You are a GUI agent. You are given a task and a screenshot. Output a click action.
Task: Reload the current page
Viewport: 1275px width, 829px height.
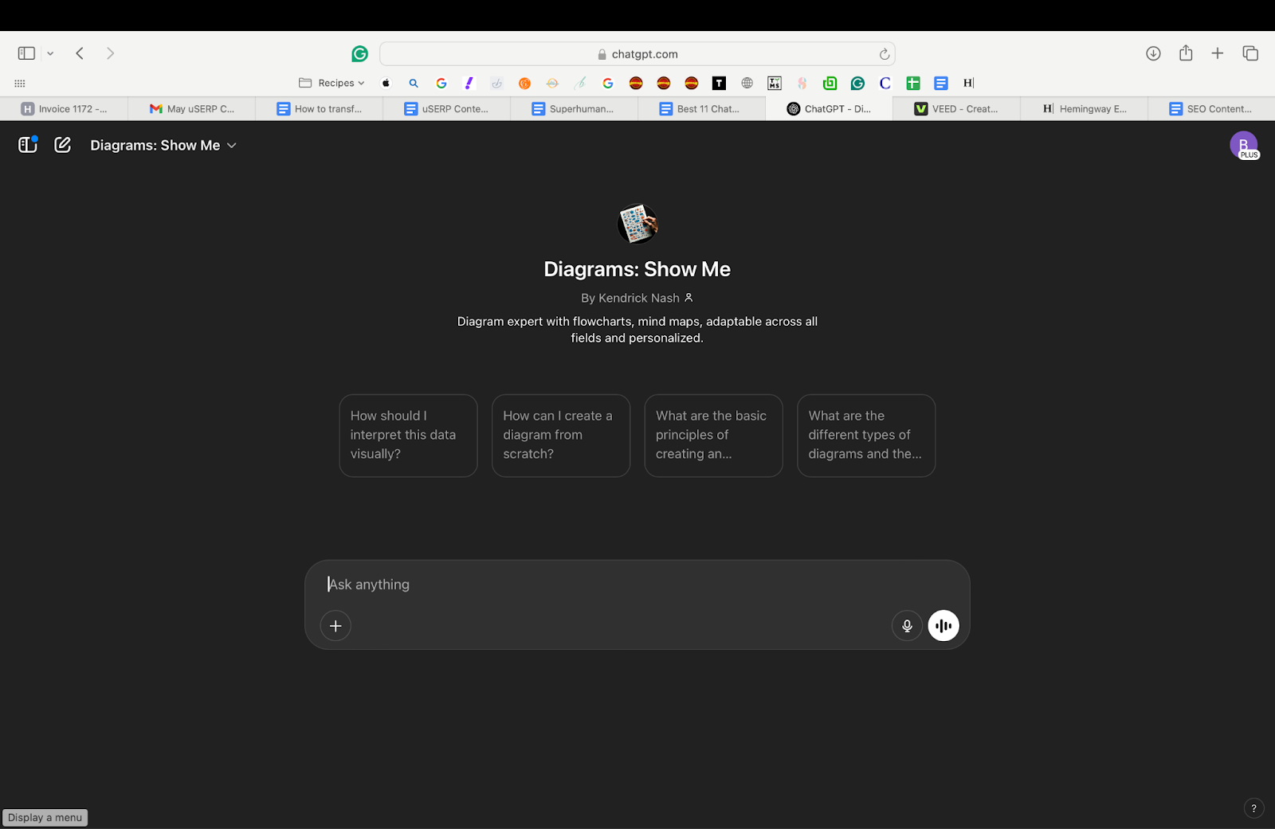click(884, 54)
